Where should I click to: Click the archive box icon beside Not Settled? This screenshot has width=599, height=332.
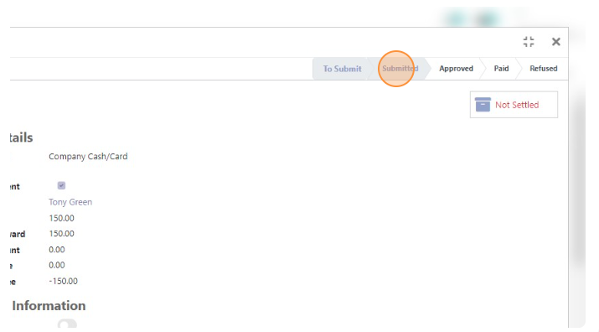[483, 105]
